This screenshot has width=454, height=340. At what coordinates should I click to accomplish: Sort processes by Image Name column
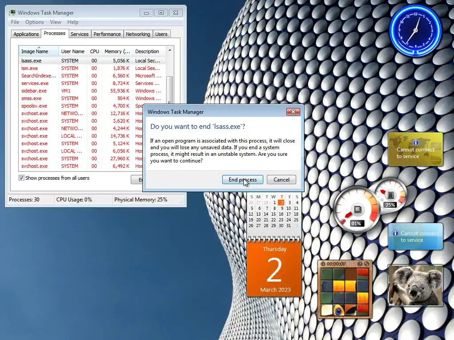[x=39, y=51]
